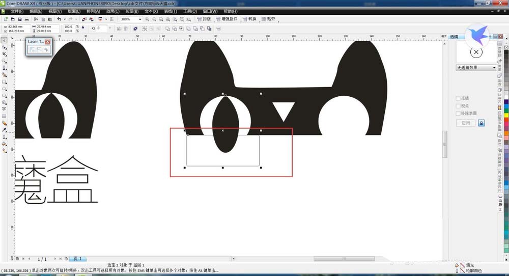Pick the yellow swatch in the color palette
Image resolution: width=509 pixels, height=276 pixels.
click(x=506, y=116)
